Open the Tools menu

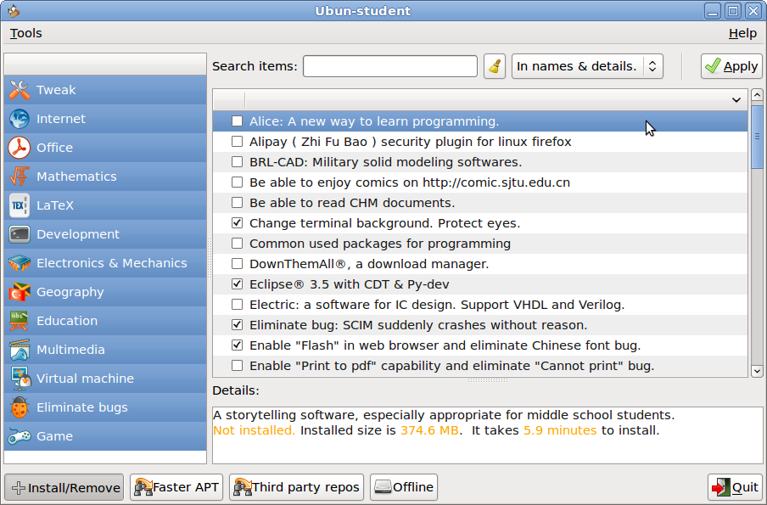coord(25,33)
